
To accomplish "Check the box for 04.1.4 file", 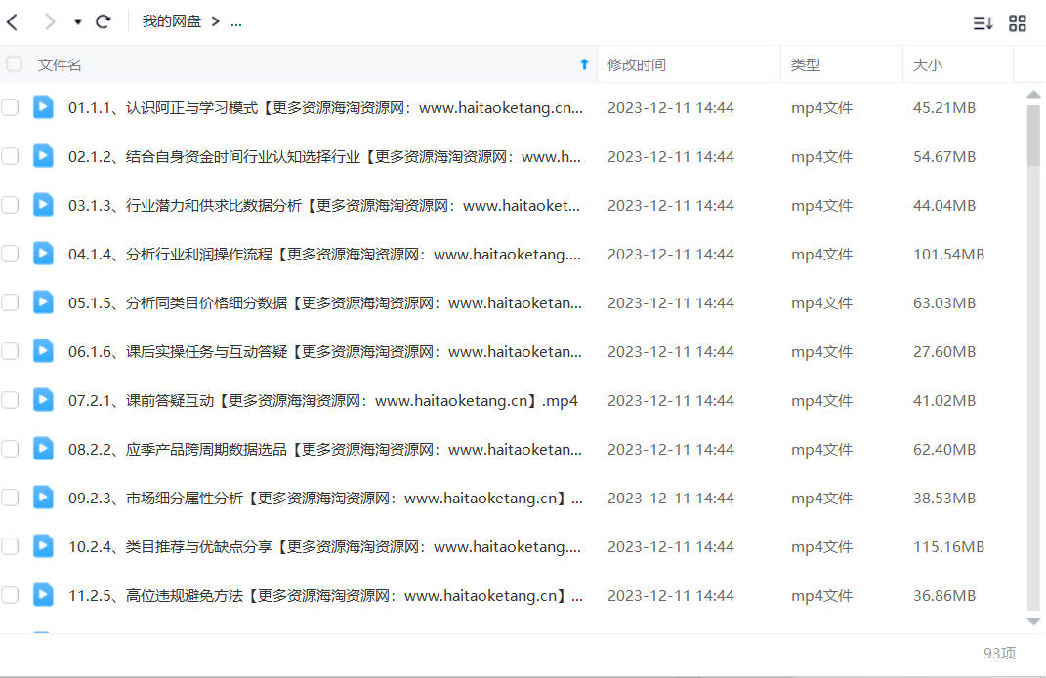I will pos(10,254).
